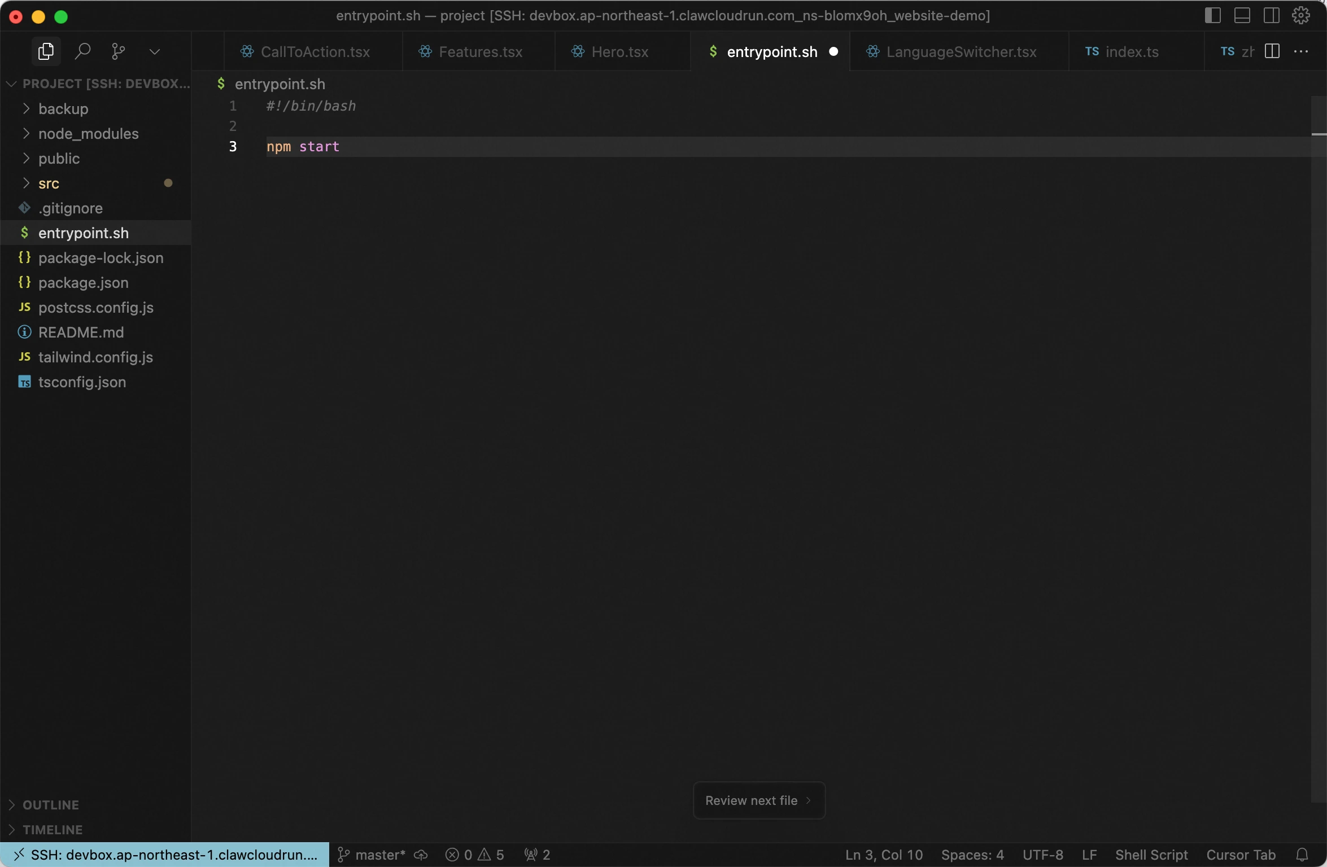Split the editor to the right
The image size is (1327, 867).
tap(1272, 51)
